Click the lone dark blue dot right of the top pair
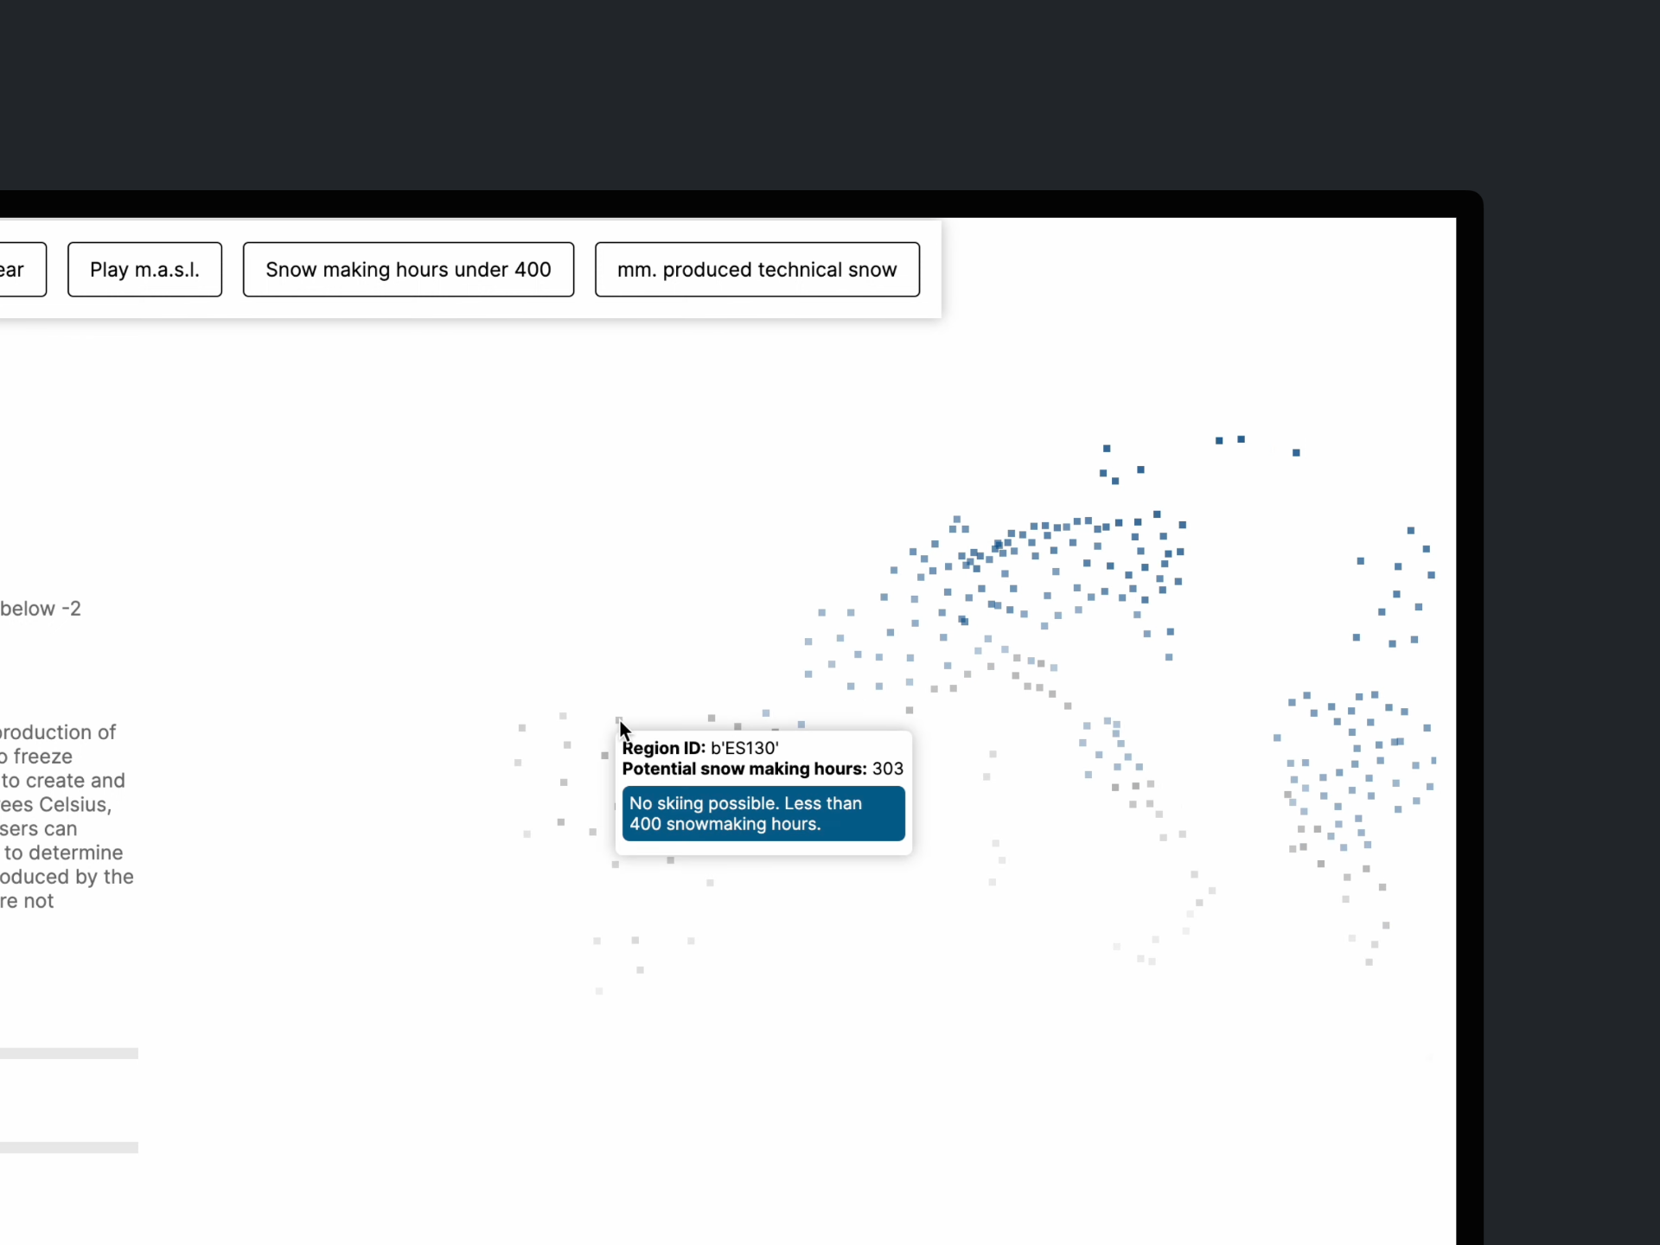Image resolution: width=1660 pixels, height=1245 pixels. 1296,453
